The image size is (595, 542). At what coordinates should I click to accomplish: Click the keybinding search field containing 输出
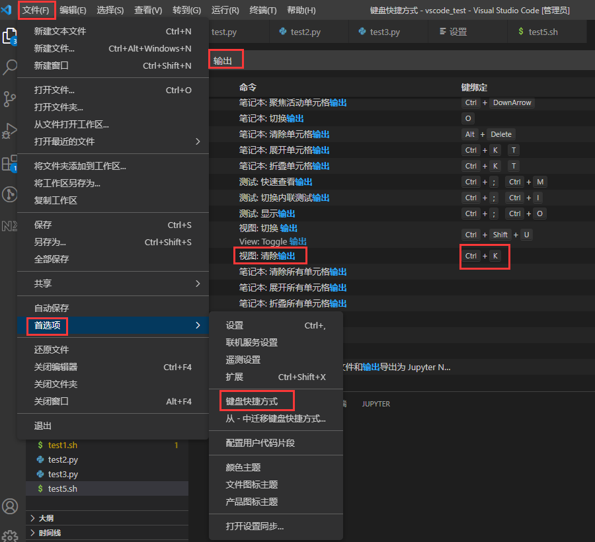(x=402, y=61)
